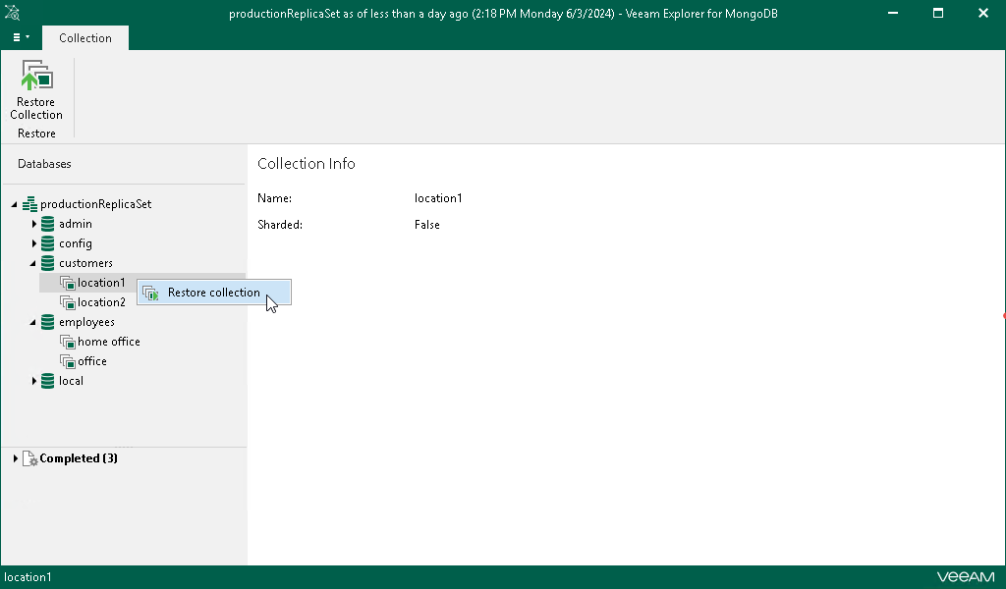Select the customers database label
Image resolution: width=1006 pixels, height=589 pixels.
coord(85,263)
